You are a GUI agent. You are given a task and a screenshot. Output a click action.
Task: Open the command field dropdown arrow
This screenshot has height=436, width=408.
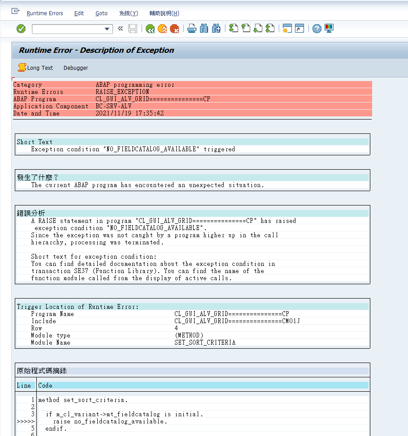click(x=107, y=29)
